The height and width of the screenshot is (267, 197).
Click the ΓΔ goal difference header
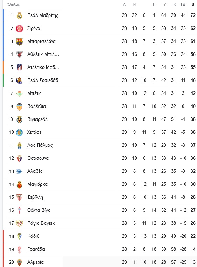pos(183,5)
